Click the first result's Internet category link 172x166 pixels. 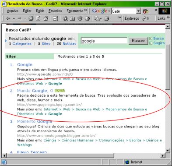(50, 79)
